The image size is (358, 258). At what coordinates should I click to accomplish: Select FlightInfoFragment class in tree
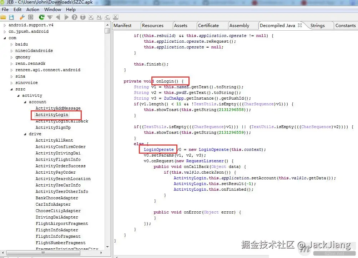[x=58, y=236]
